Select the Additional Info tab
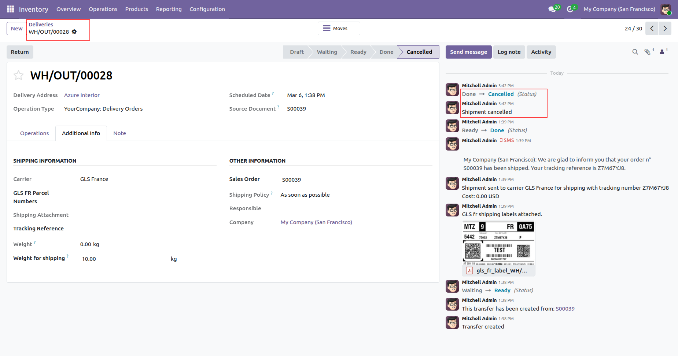This screenshot has height=356, width=678. coord(81,133)
